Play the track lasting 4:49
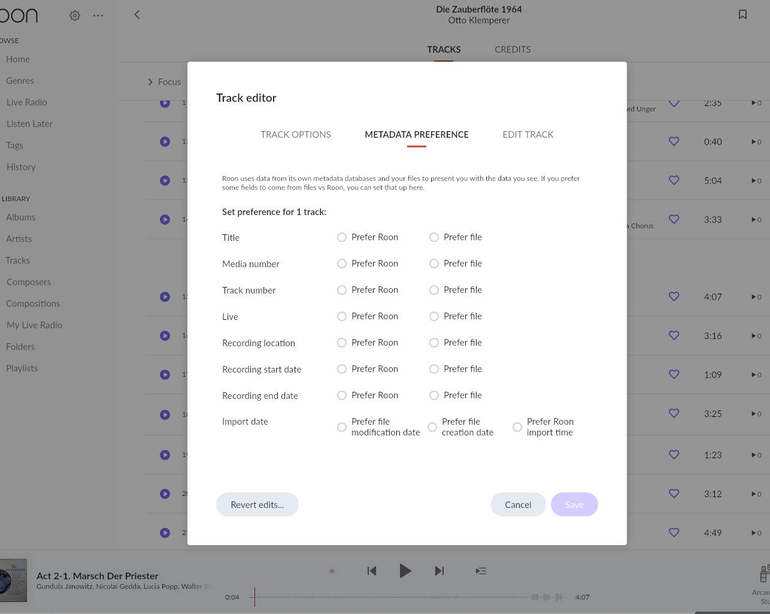 165,533
